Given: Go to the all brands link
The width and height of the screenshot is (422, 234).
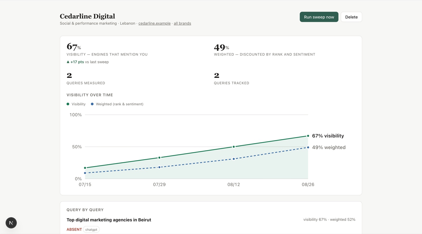Looking at the screenshot, I should click(182, 23).
